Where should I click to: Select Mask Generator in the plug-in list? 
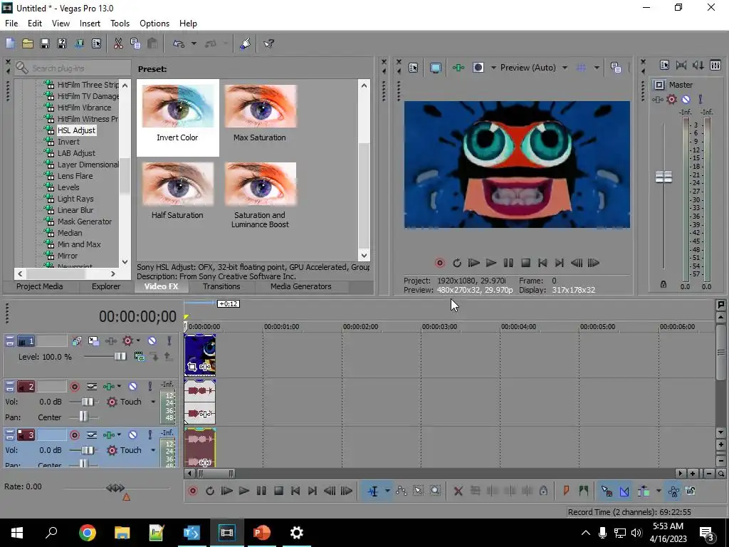click(85, 222)
